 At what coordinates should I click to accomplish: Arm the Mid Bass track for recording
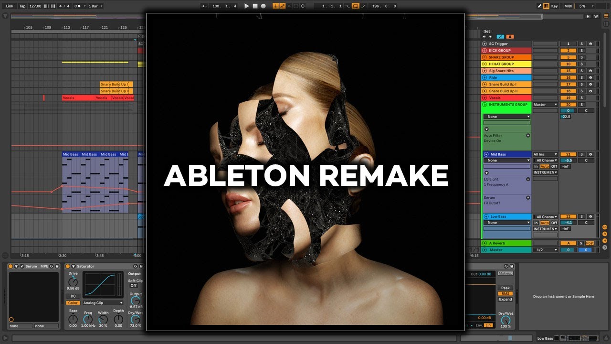pos(590,154)
